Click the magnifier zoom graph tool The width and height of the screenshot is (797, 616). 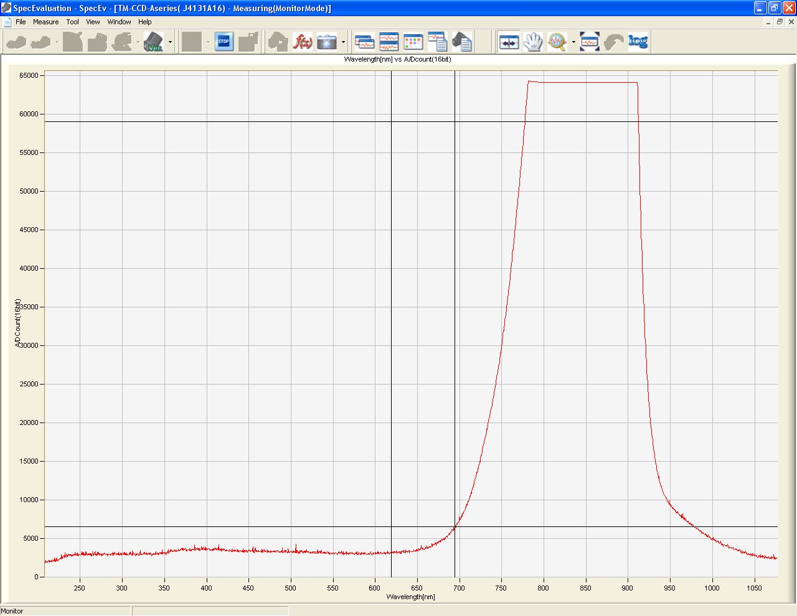(557, 42)
